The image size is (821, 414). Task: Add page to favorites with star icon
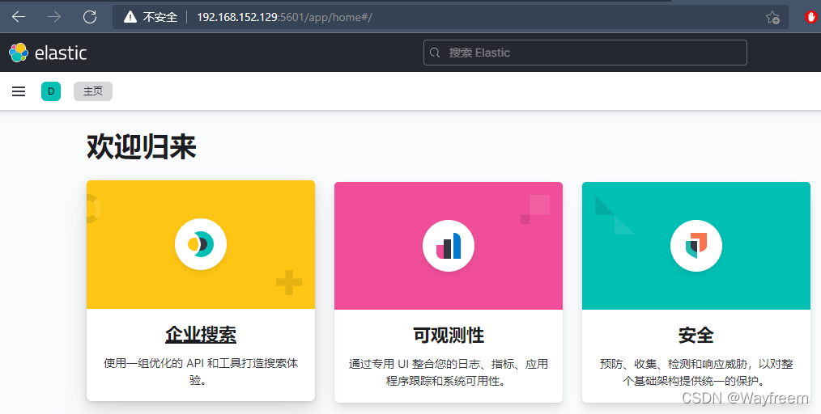(773, 17)
